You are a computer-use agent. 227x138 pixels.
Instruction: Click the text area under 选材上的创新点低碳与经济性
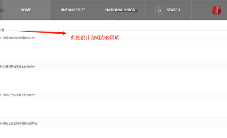(x=113, y=133)
